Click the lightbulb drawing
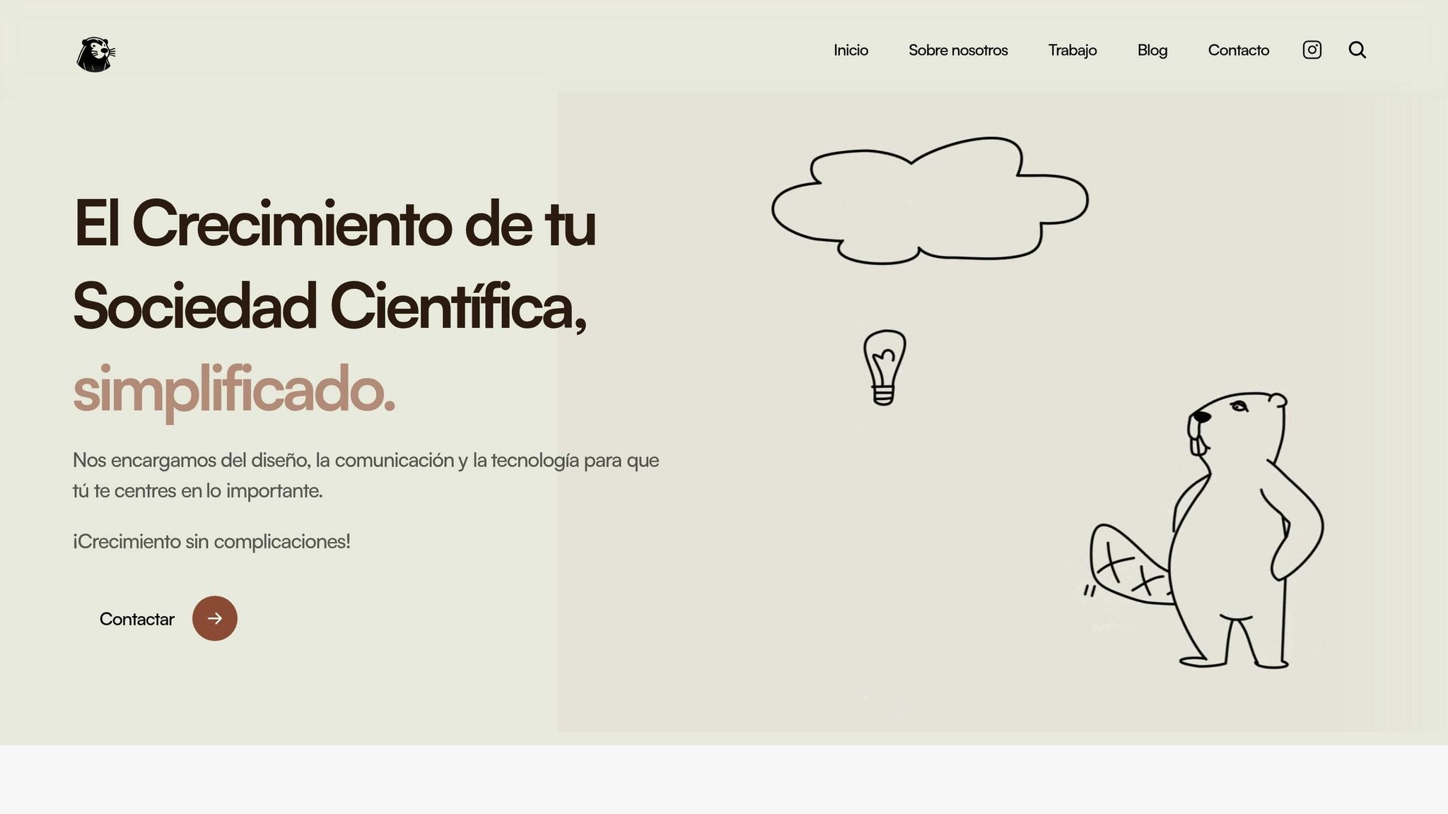 884,367
